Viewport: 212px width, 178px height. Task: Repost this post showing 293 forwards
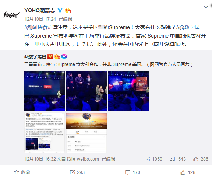pyautogui.click(x=77, y=172)
